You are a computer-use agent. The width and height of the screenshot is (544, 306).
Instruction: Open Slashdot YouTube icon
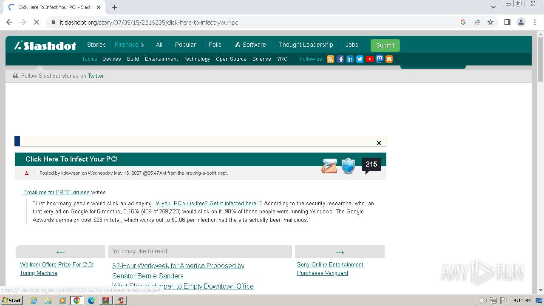(369, 59)
